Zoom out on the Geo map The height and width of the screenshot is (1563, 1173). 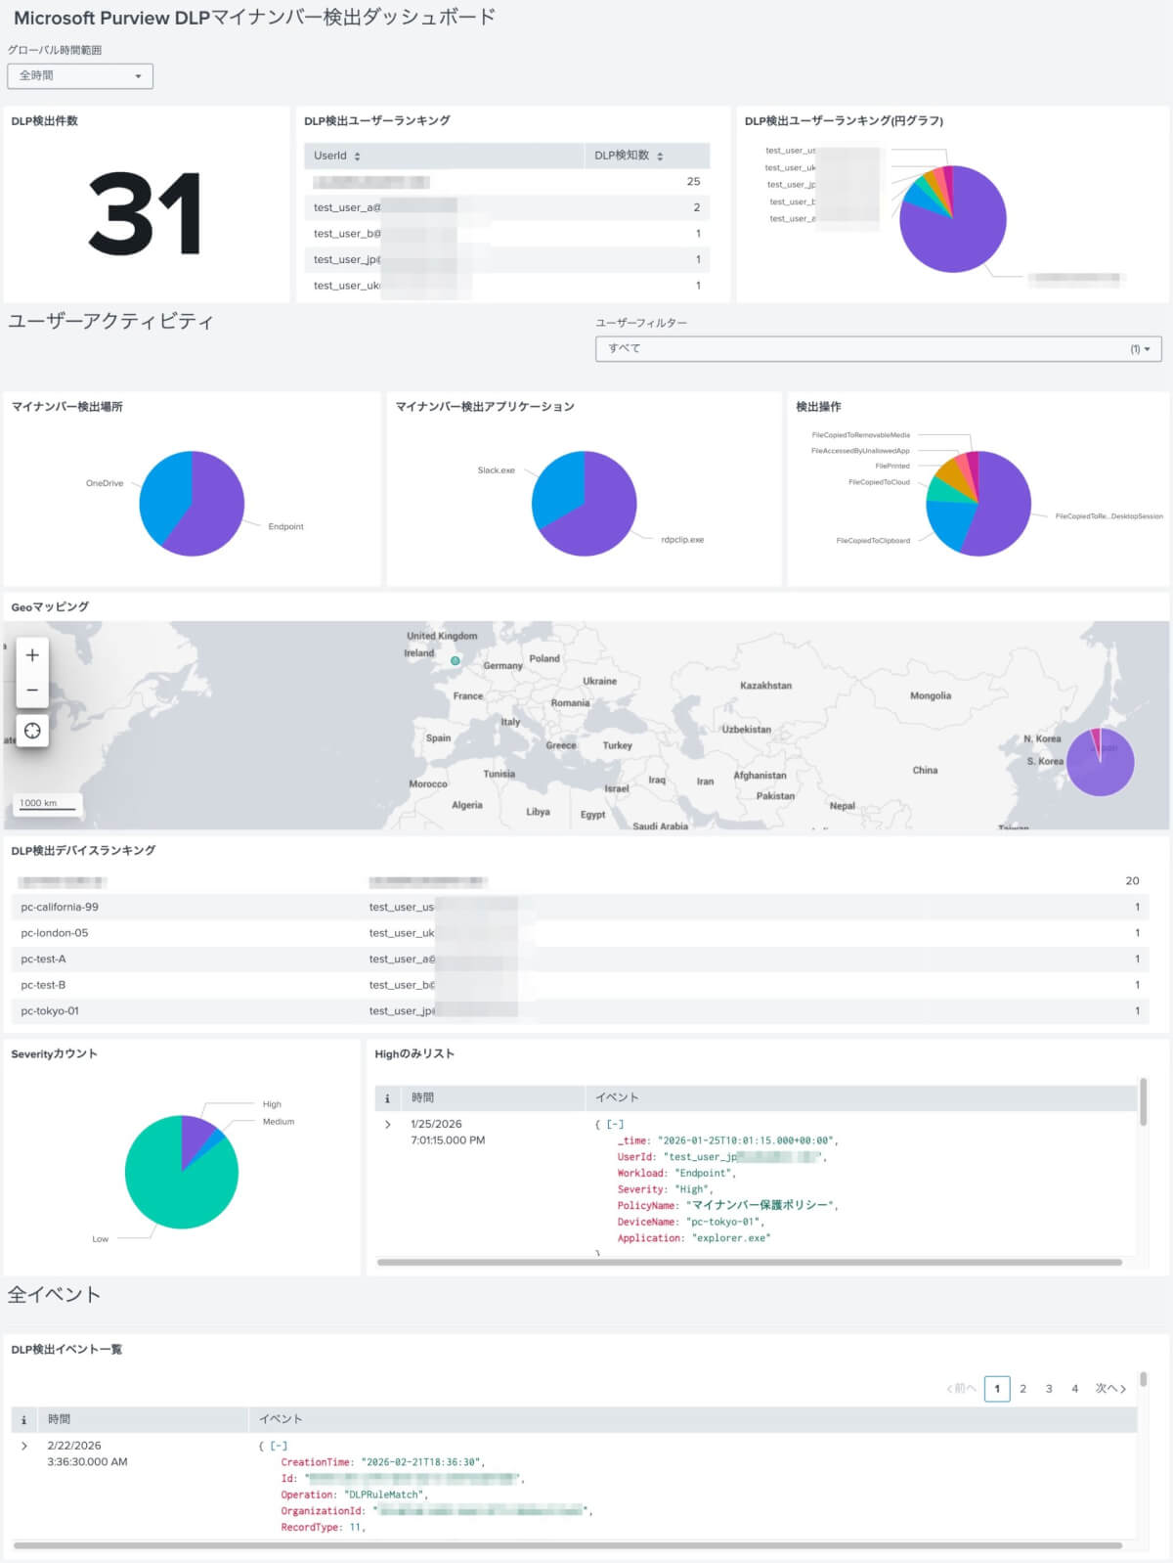[32, 691]
